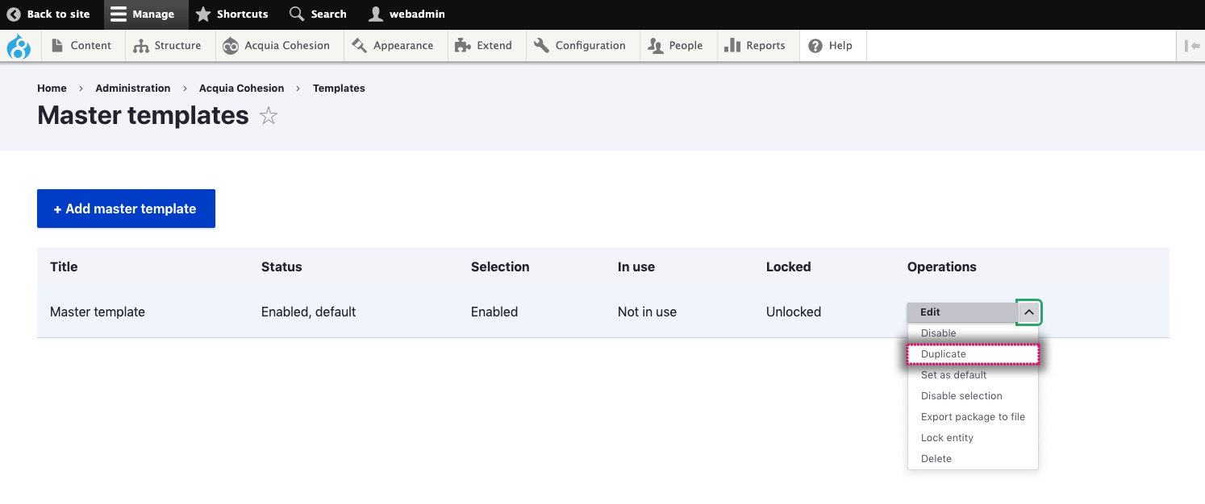Screen dimensions: 1205x504
Task: Open the Configuration menu
Action: (x=579, y=46)
